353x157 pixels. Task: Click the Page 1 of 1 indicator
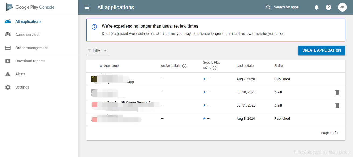pyautogui.click(x=330, y=133)
